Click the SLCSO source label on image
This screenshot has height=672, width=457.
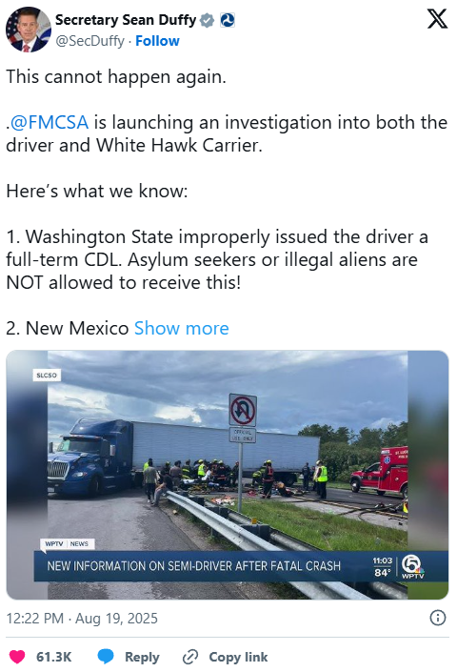pyautogui.click(x=47, y=376)
